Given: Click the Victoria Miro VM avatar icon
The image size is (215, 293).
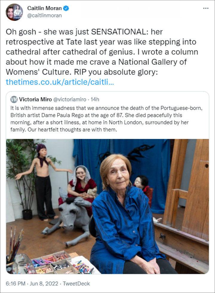Looking at the screenshot, I should coord(14,99).
